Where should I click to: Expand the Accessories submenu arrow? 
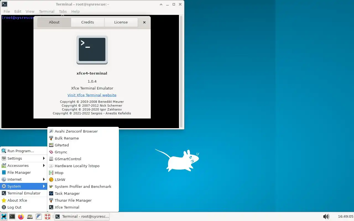(44, 165)
